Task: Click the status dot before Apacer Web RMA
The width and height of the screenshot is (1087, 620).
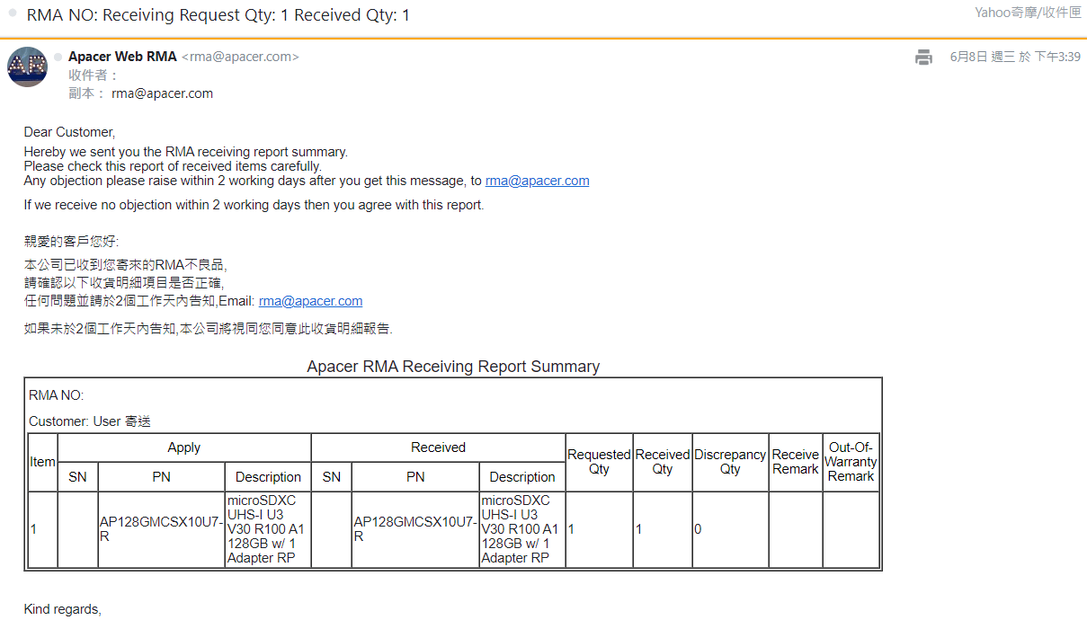Action: (58, 57)
